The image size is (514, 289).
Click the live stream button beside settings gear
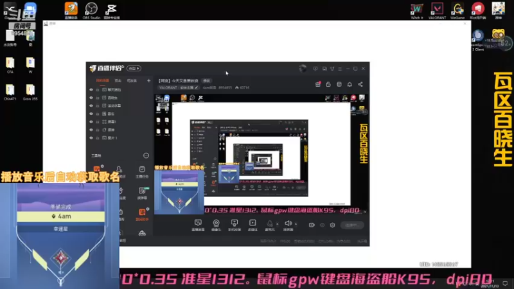pyautogui.click(x=352, y=225)
